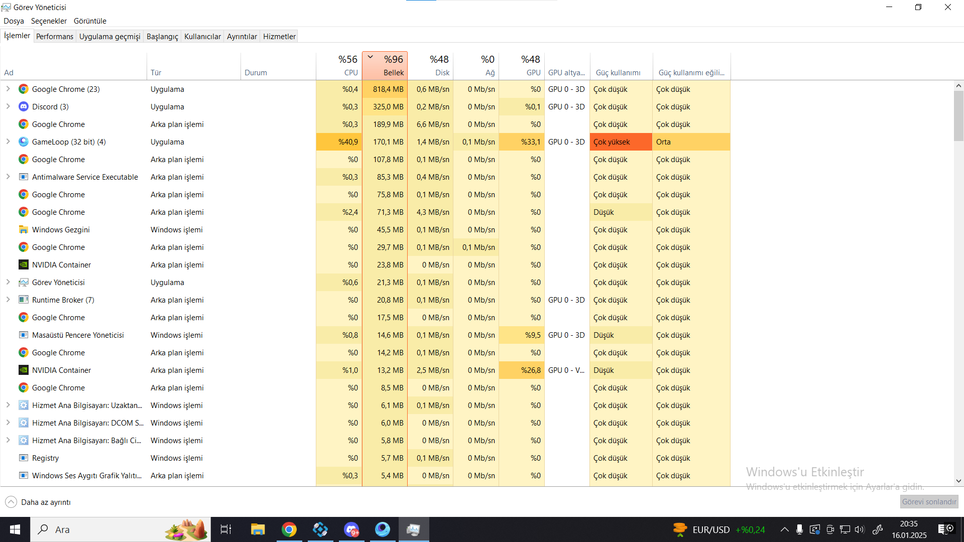This screenshot has width=964, height=542.
Task: Click the Görev Yöneticisi process icon
Action: 23,282
